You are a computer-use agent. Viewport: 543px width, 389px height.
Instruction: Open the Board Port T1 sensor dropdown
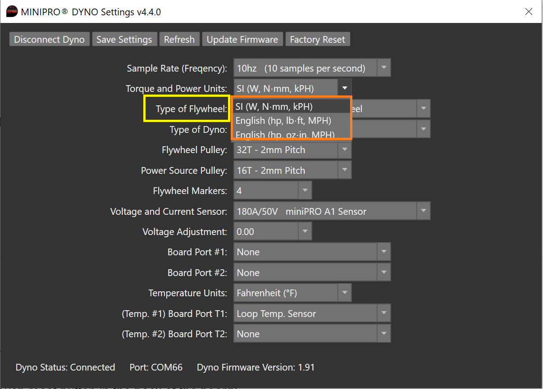(x=312, y=313)
